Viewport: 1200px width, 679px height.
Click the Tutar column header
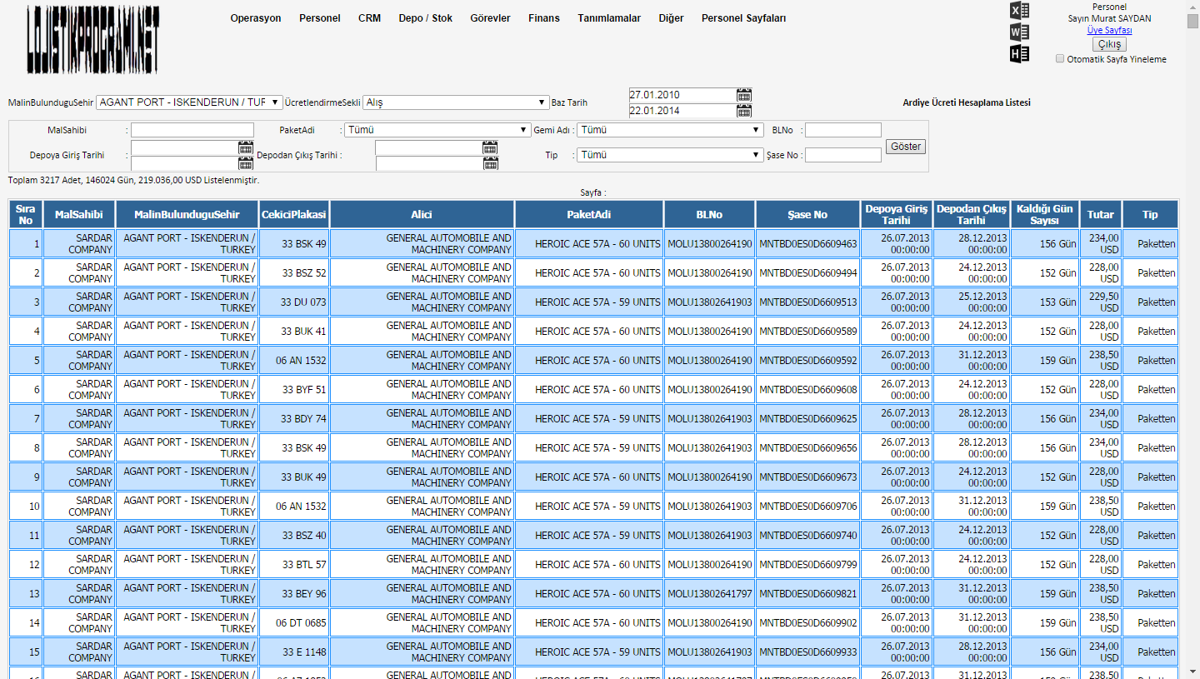(x=1101, y=214)
